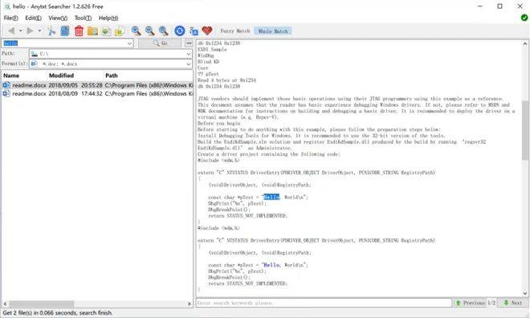Click the blue settings gear icon
530x318 pixels.
coord(180,31)
